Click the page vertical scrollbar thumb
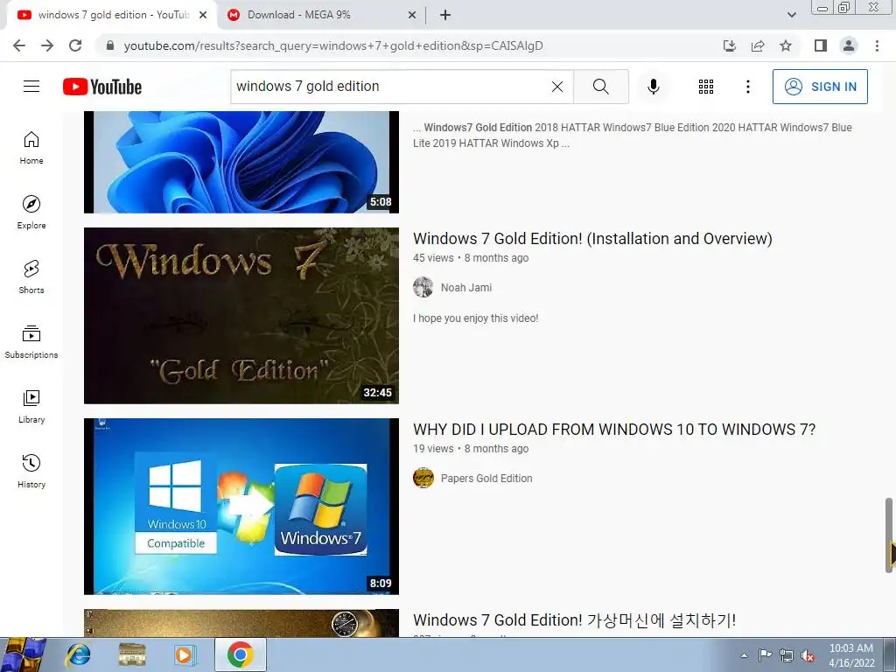The image size is (896, 672). tap(890, 535)
